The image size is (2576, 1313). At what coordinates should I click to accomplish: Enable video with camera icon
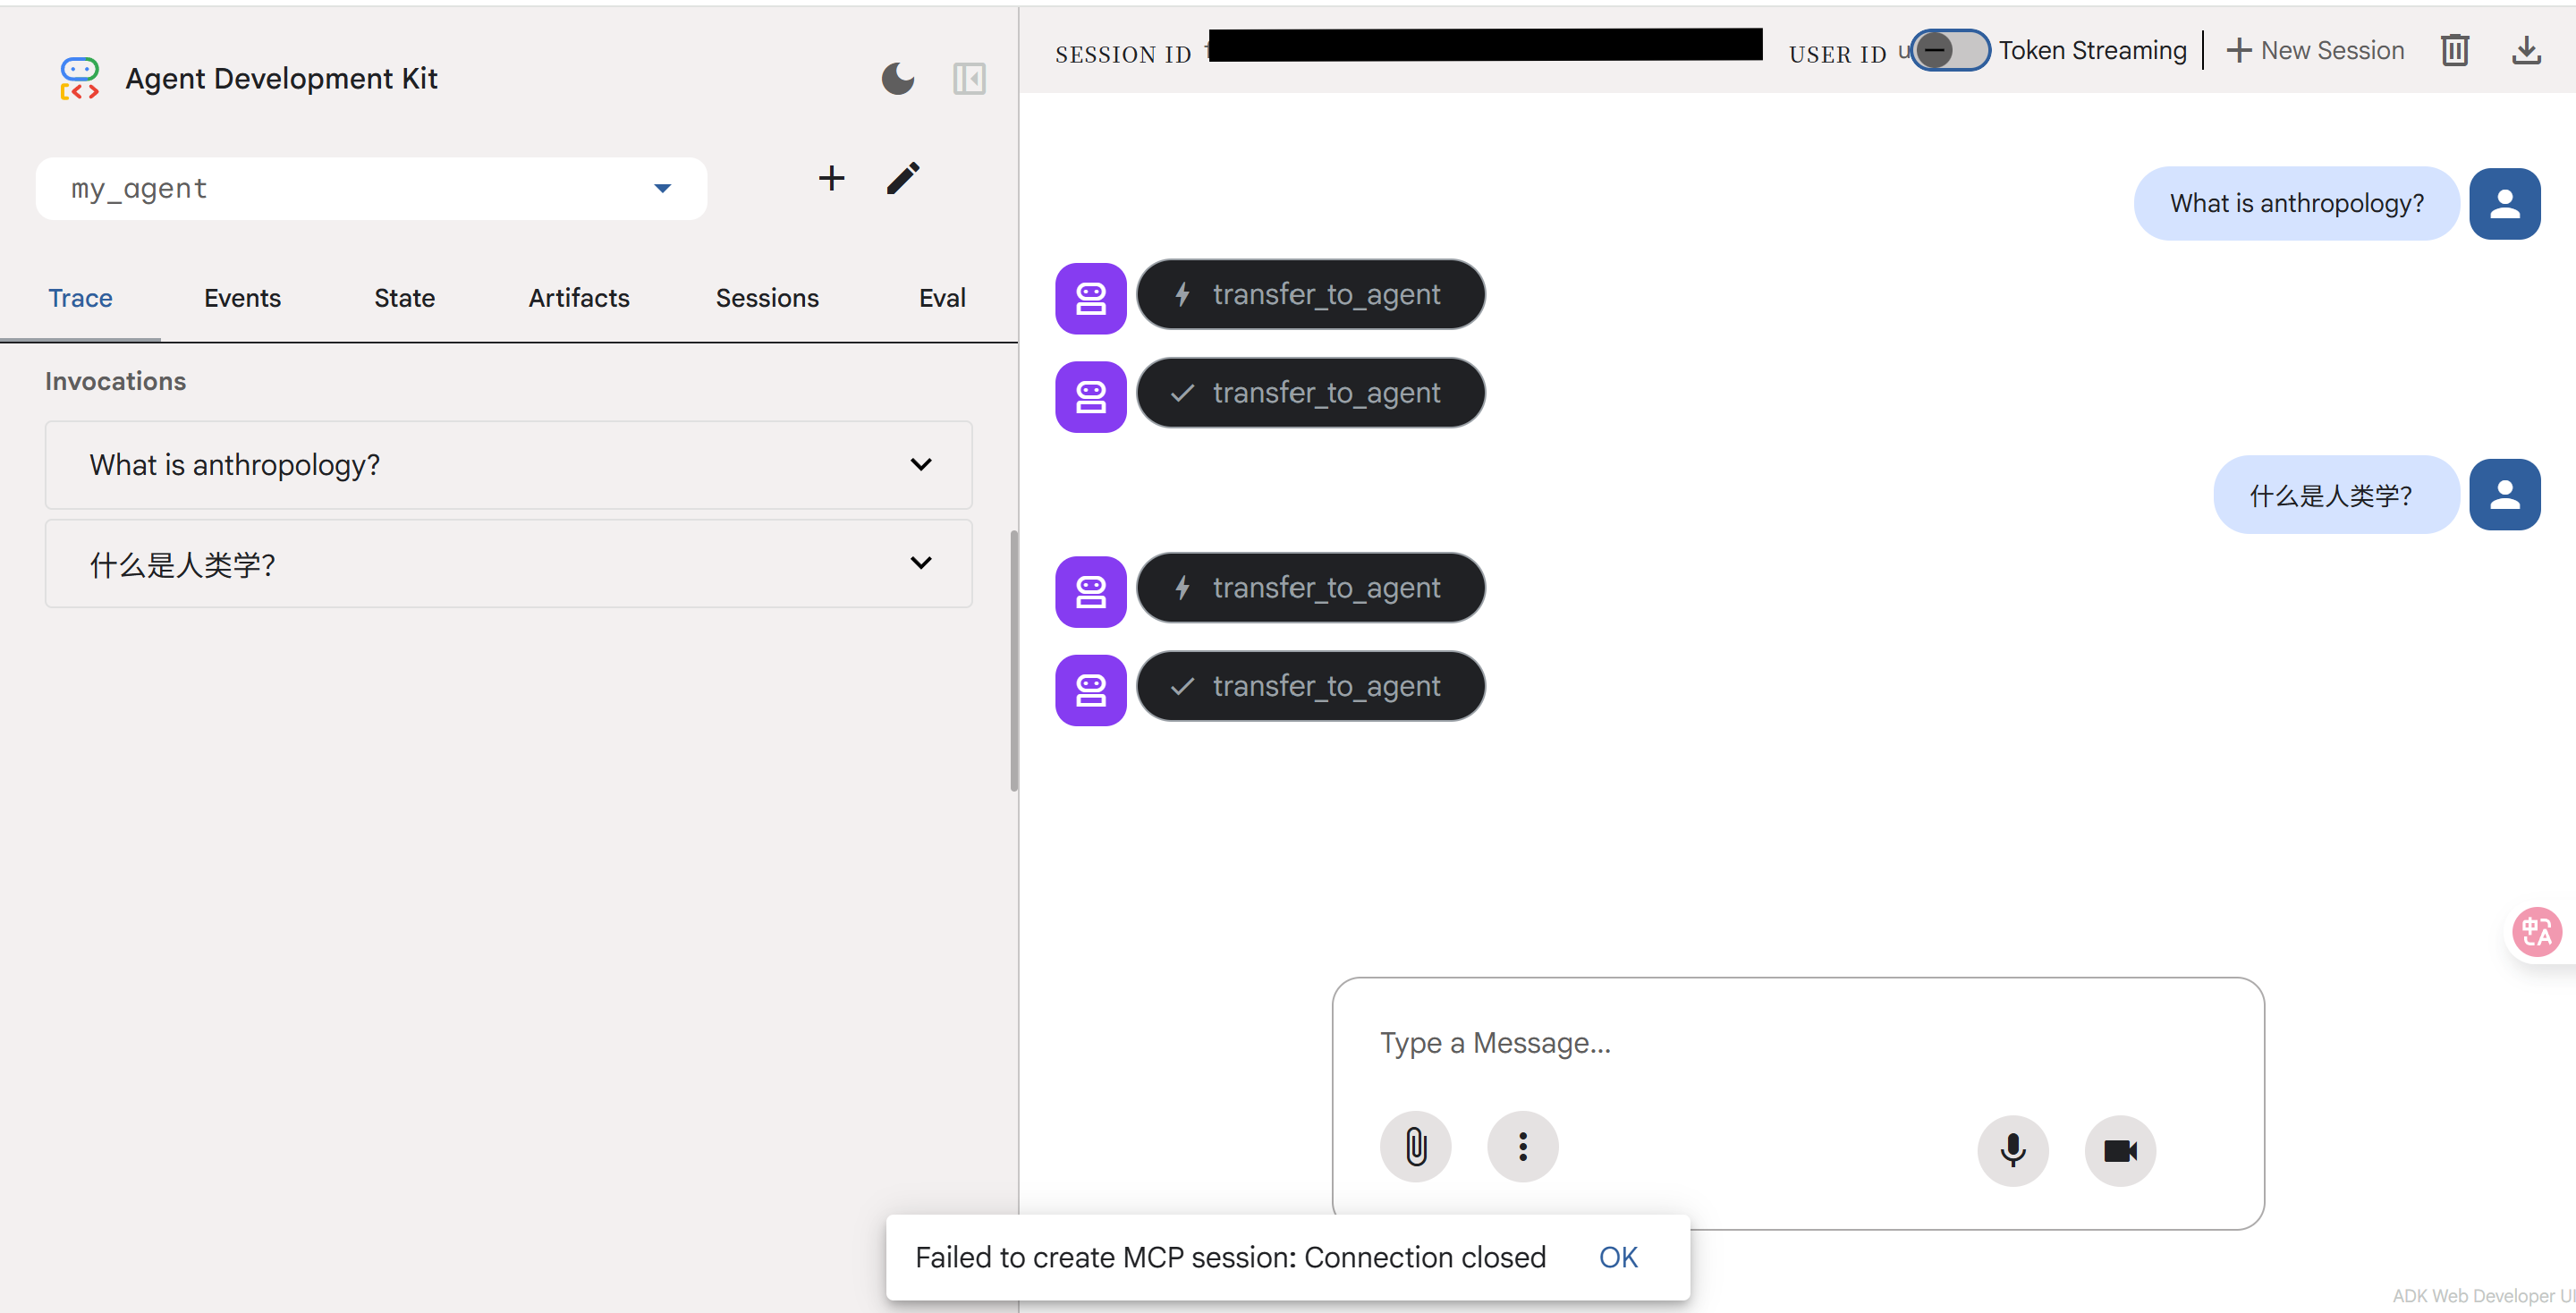point(2119,1150)
